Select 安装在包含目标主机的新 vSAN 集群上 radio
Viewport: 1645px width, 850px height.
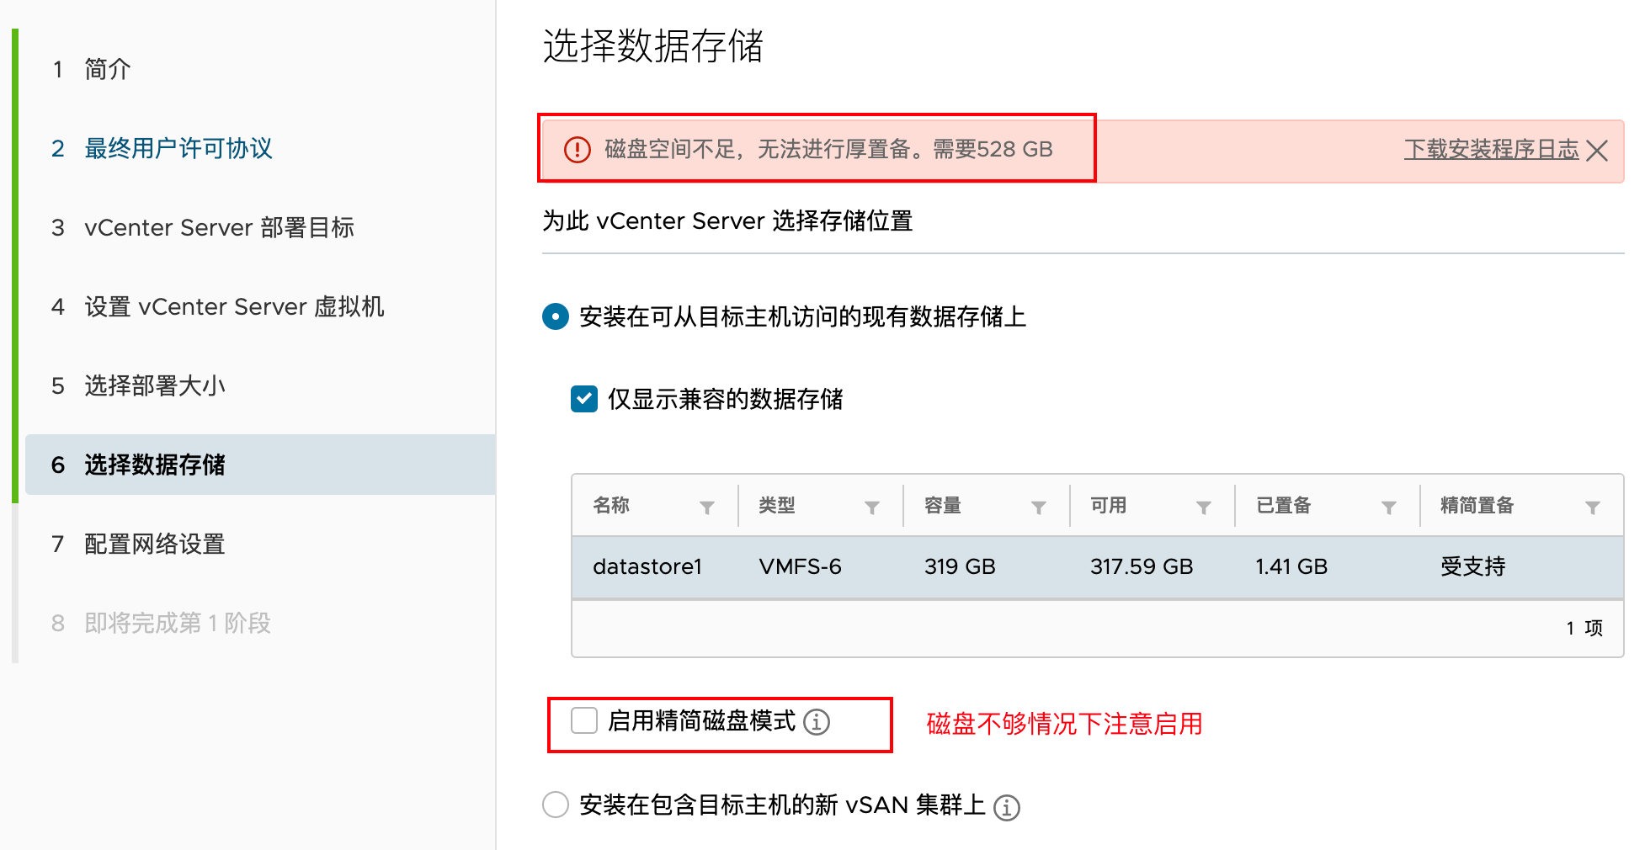[556, 805]
